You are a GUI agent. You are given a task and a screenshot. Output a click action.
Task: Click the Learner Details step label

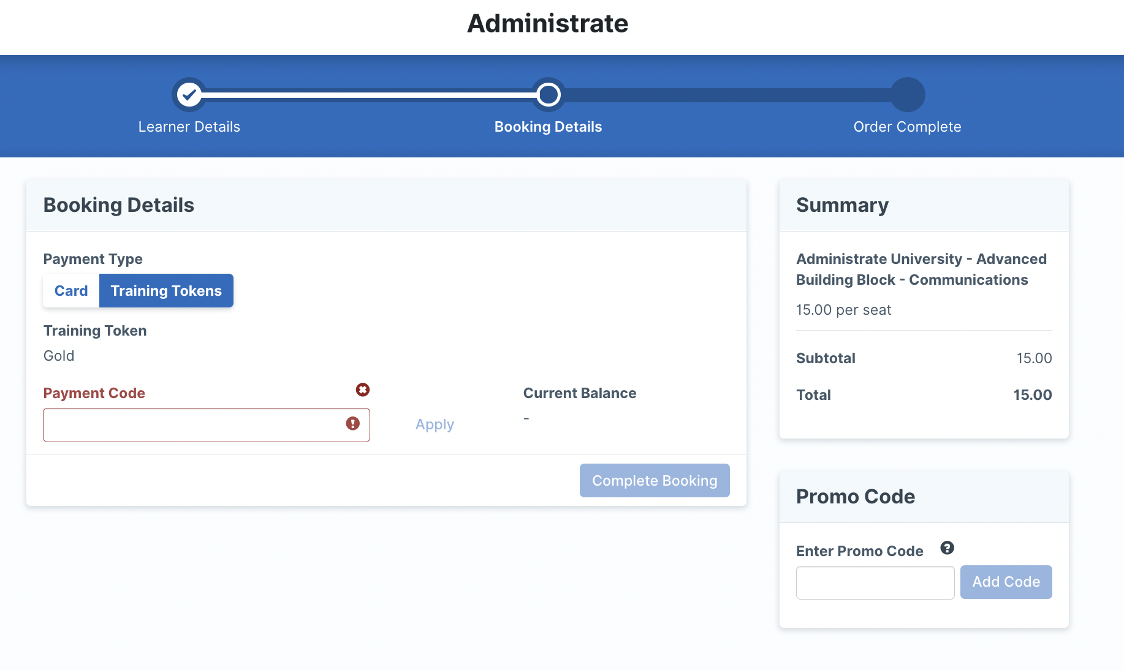pos(189,127)
